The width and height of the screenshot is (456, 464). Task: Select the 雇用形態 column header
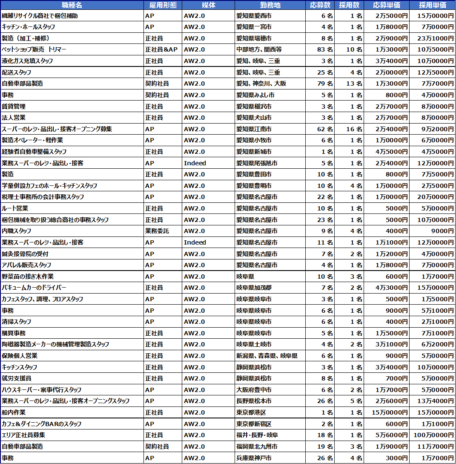click(x=163, y=5)
